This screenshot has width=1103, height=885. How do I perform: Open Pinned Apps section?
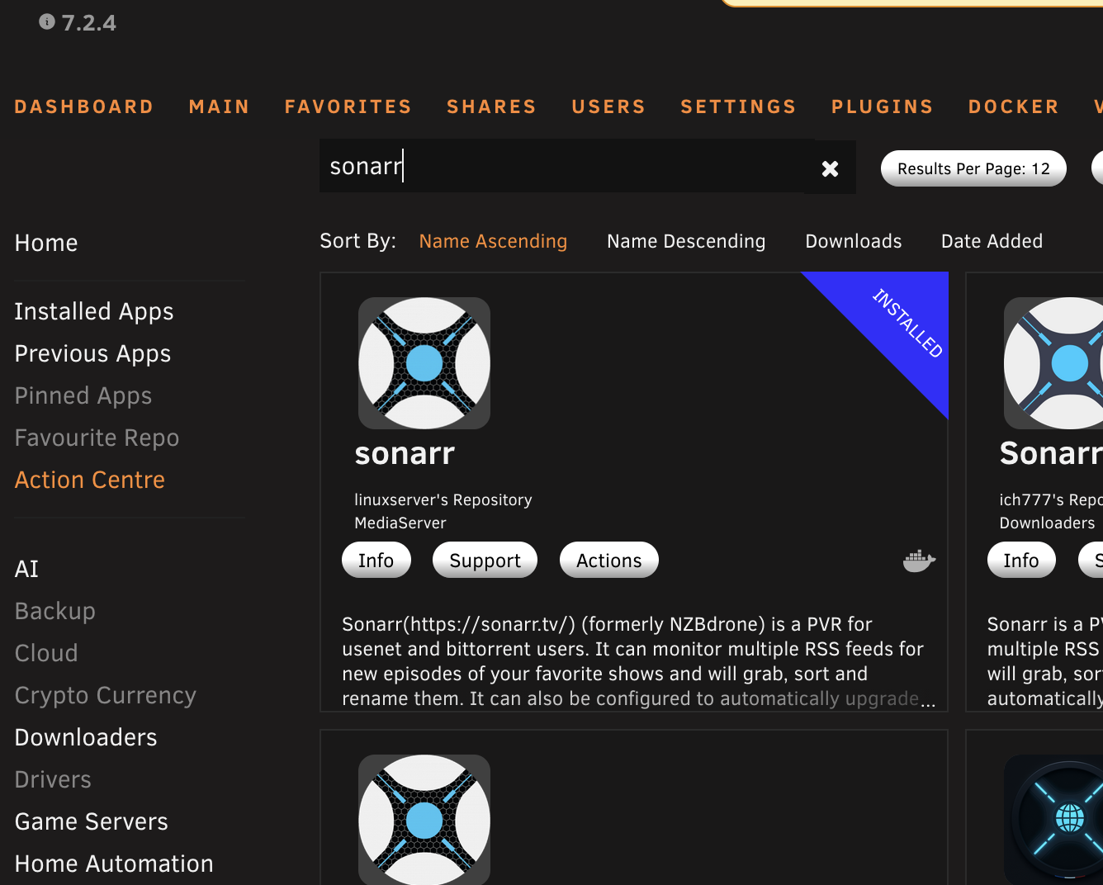(x=83, y=395)
